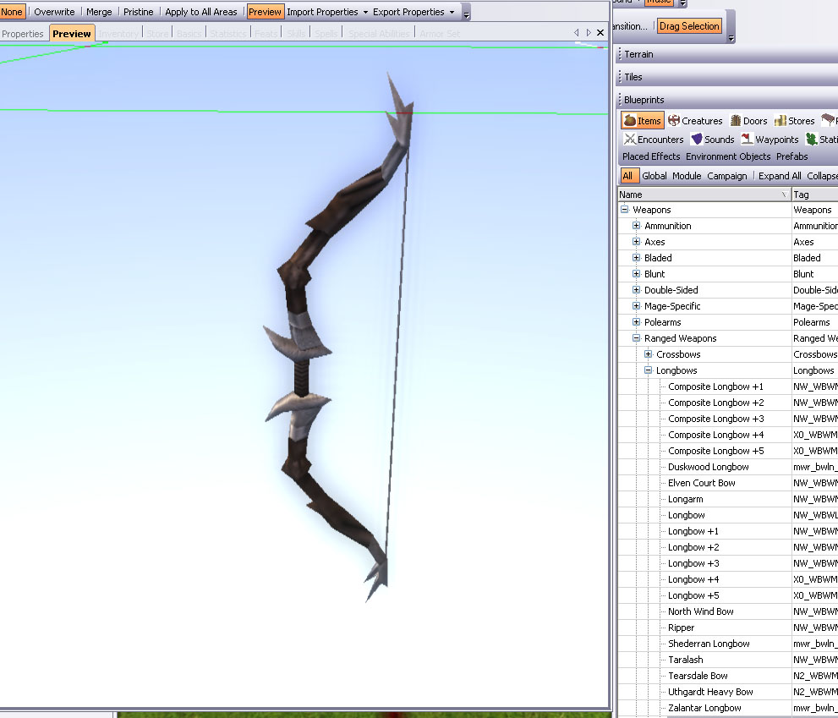838x718 pixels.
Task: Switch to the Properties tab
Action: coord(23,34)
